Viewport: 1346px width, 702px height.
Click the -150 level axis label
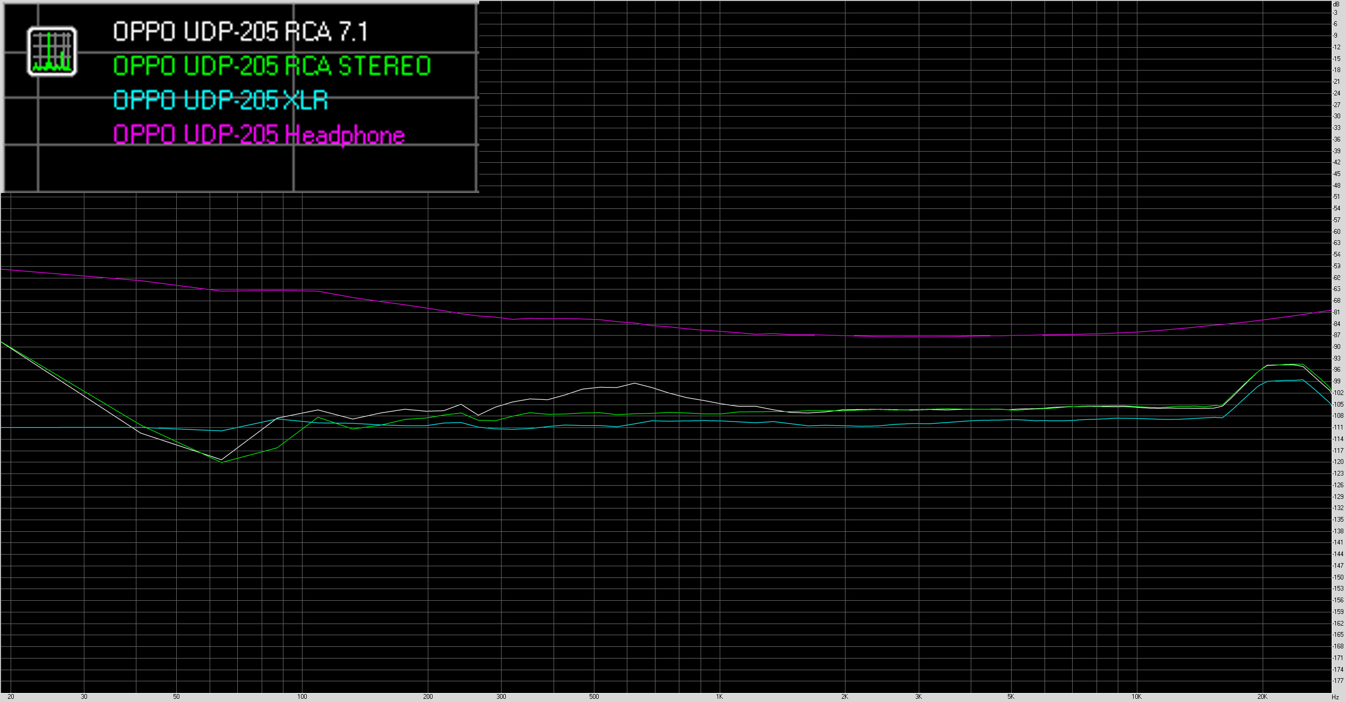click(1338, 577)
